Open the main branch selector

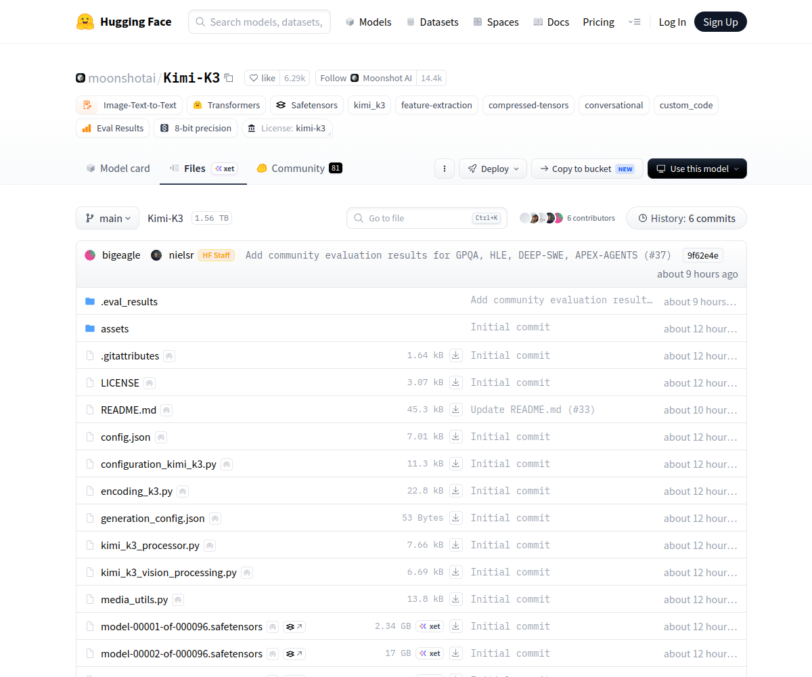[108, 218]
